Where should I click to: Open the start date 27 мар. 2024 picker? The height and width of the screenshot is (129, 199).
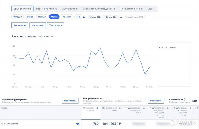coord(95,17)
